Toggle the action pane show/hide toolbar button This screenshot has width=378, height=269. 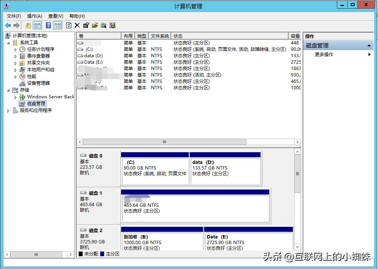pyautogui.click(x=57, y=25)
